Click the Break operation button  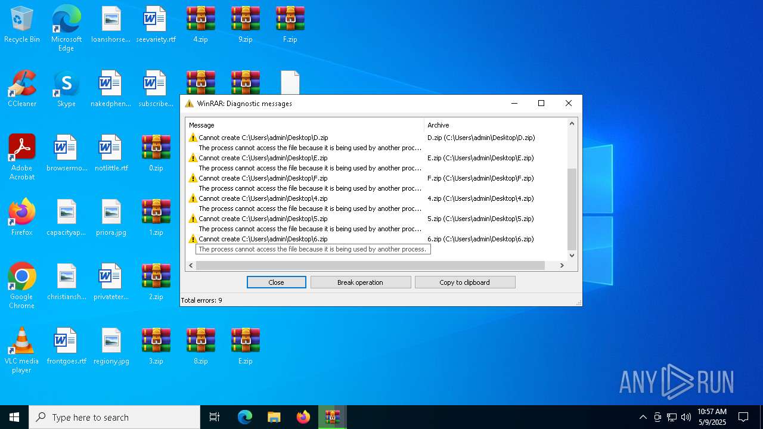tap(361, 282)
